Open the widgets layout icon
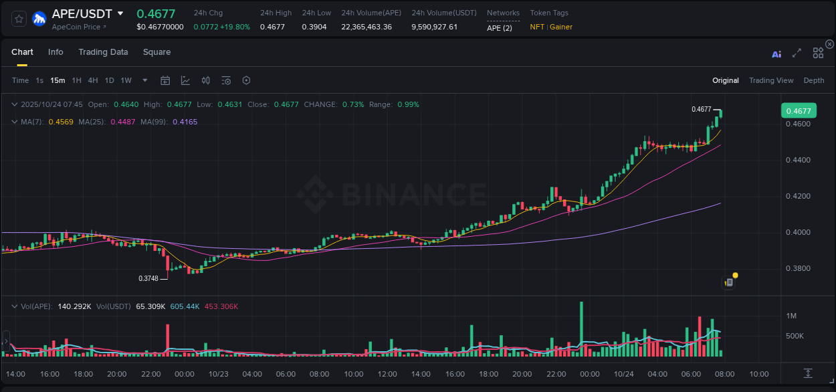Image resolution: width=836 pixels, height=392 pixels. click(x=817, y=53)
